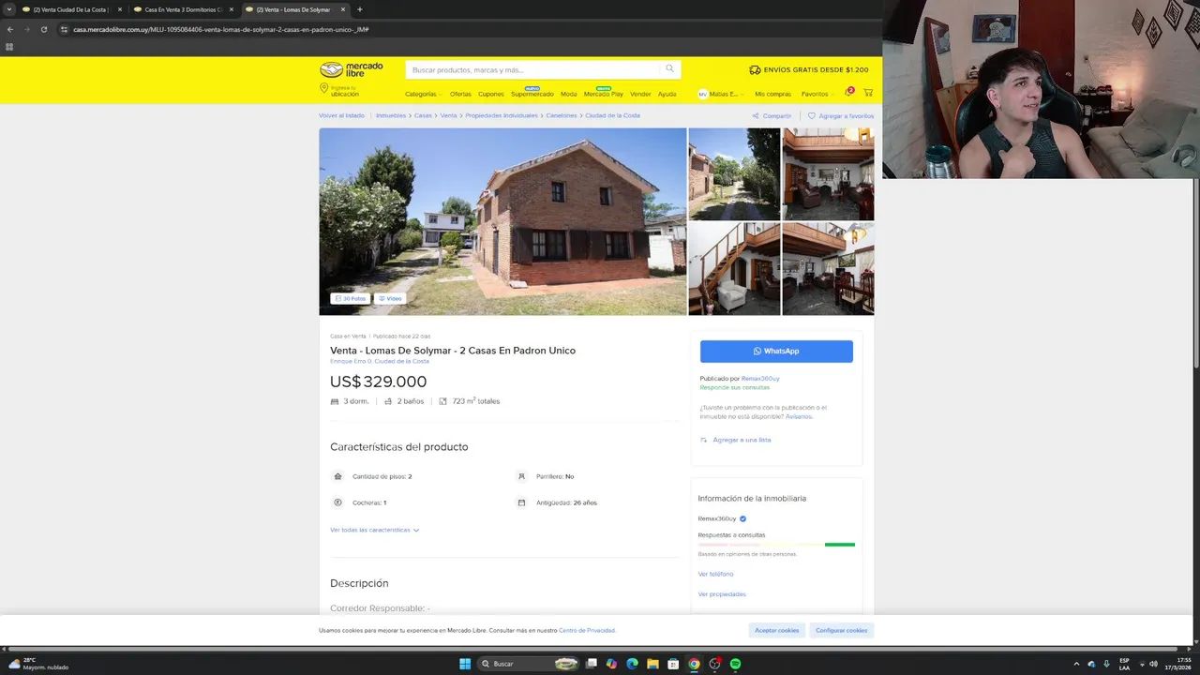Click the Windows taskbar Buscar box
The height and width of the screenshot is (675, 1200).
tap(530, 664)
